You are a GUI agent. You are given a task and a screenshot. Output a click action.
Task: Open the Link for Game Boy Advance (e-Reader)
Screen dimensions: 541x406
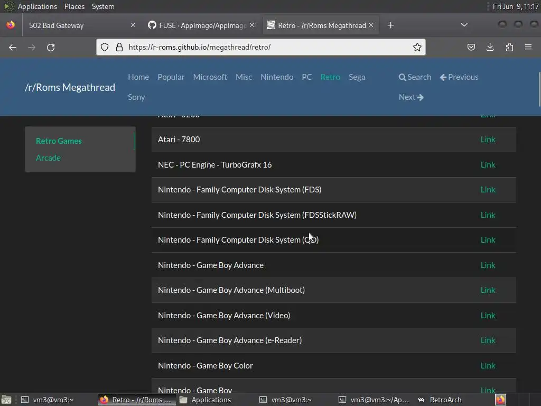coord(488,340)
